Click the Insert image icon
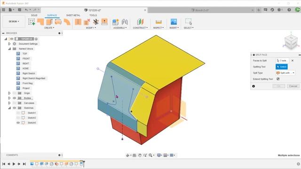The image size is (301, 169). pos(174,22)
